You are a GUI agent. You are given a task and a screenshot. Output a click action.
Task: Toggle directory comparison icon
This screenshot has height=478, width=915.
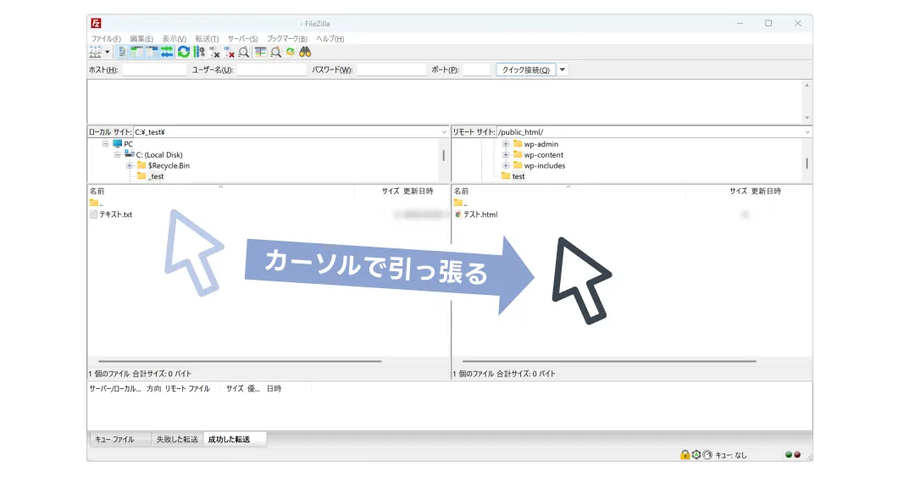click(275, 52)
